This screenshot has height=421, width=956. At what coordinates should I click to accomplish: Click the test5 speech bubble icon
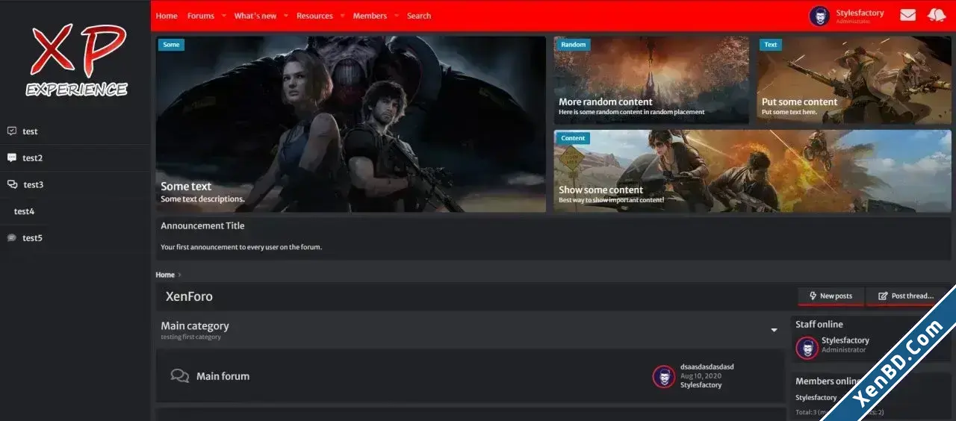click(12, 238)
